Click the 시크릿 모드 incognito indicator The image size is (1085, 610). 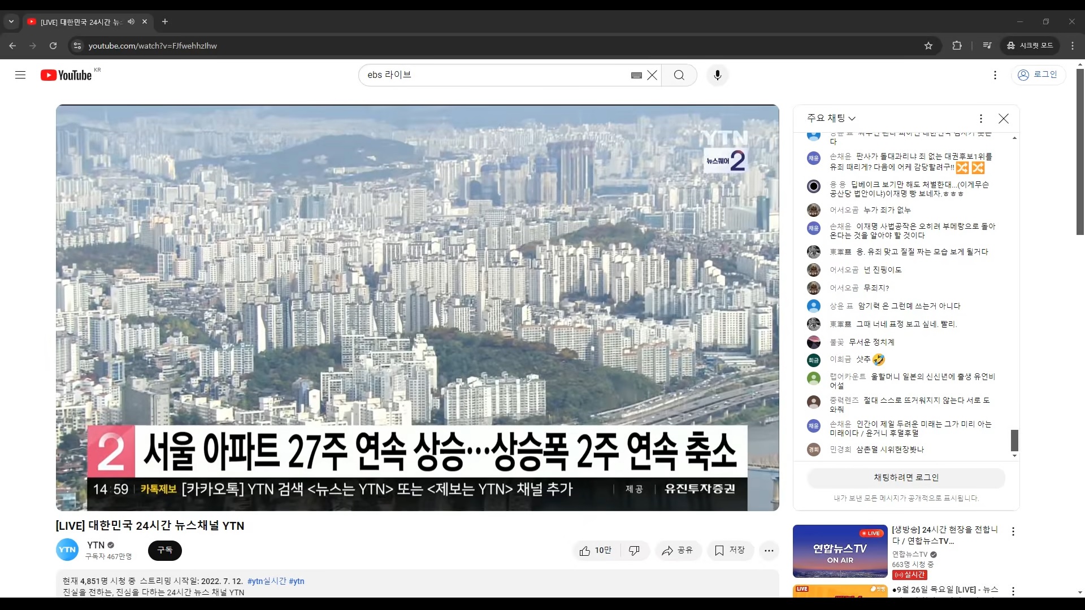tap(1030, 46)
